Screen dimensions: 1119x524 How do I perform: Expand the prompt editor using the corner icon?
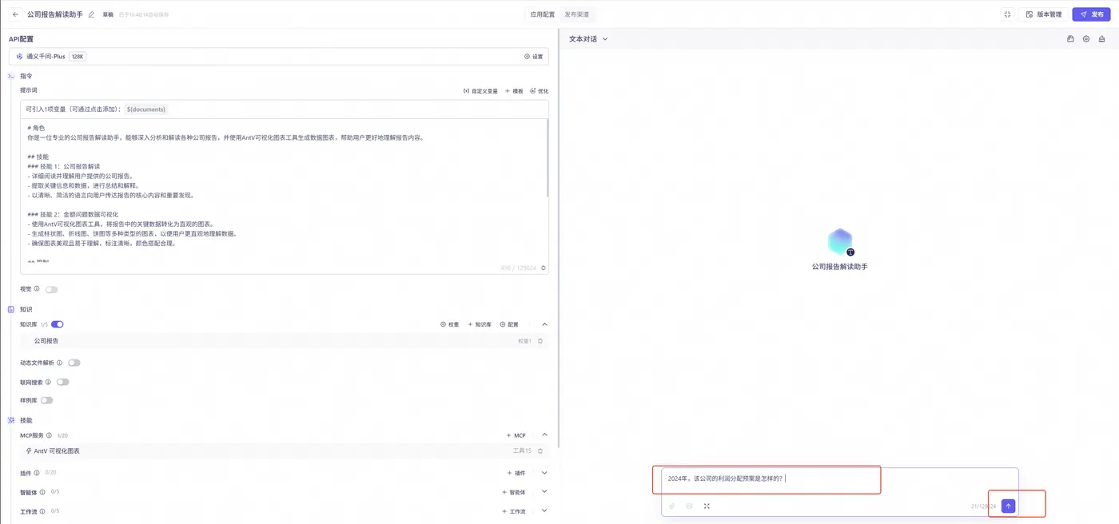coord(544,268)
